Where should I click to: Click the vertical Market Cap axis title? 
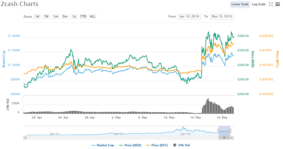[x=4, y=59]
